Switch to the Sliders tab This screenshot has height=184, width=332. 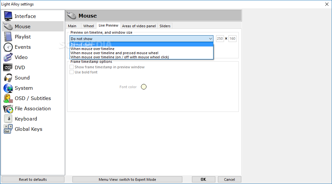(165, 26)
